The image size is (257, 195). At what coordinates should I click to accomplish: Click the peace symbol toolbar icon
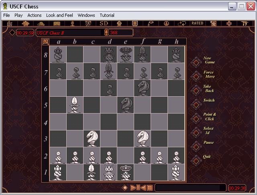166,24
